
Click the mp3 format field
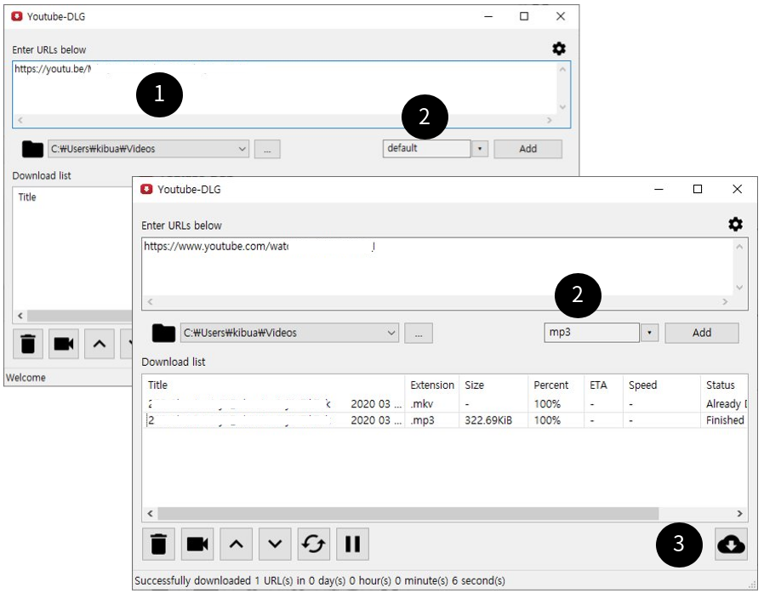(x=591, y=333)
